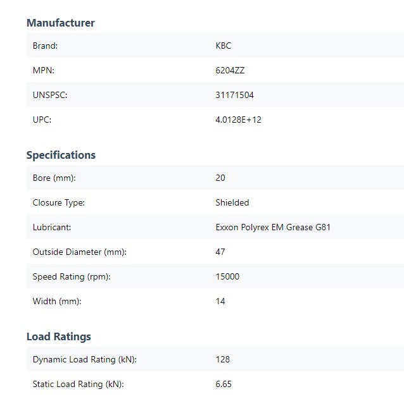
Task: Click the Lubricant row label
Action: click(x=52, y=227)
